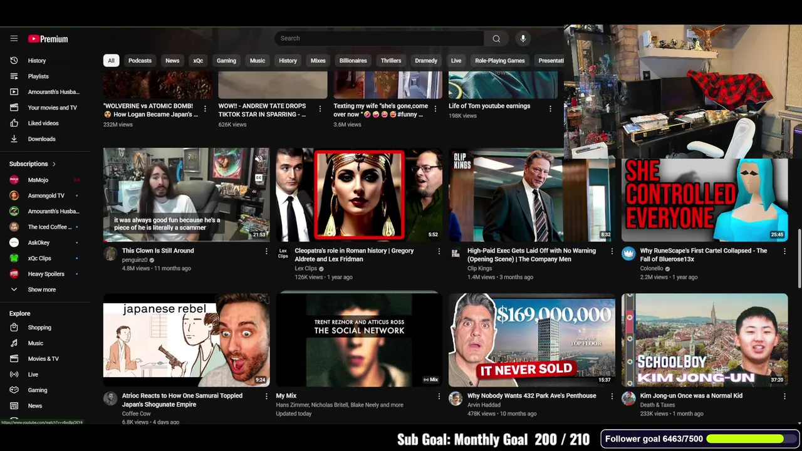Play This Clown Is Still Around thumbnail
Viewport: 802px width, 451px height.
(186, 195)
